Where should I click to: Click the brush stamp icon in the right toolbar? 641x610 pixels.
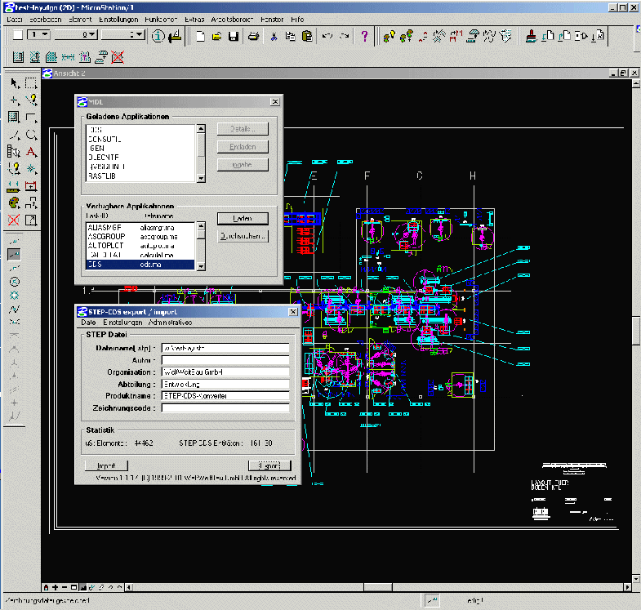(x=532, y=36)
